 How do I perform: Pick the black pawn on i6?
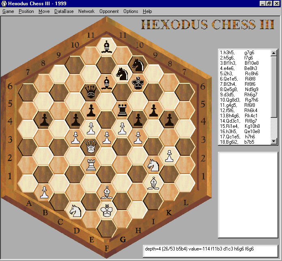pos(153,110)
